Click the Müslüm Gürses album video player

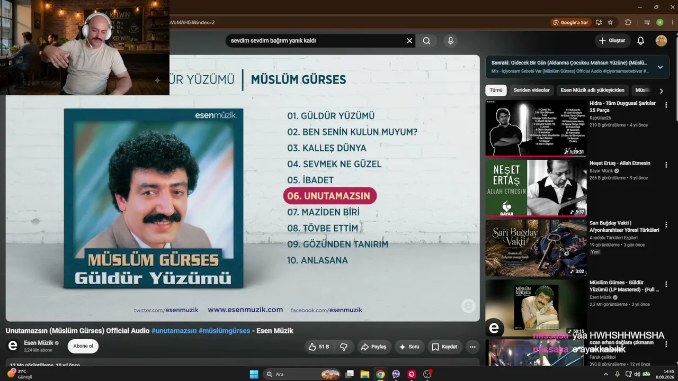click(243, 188)
